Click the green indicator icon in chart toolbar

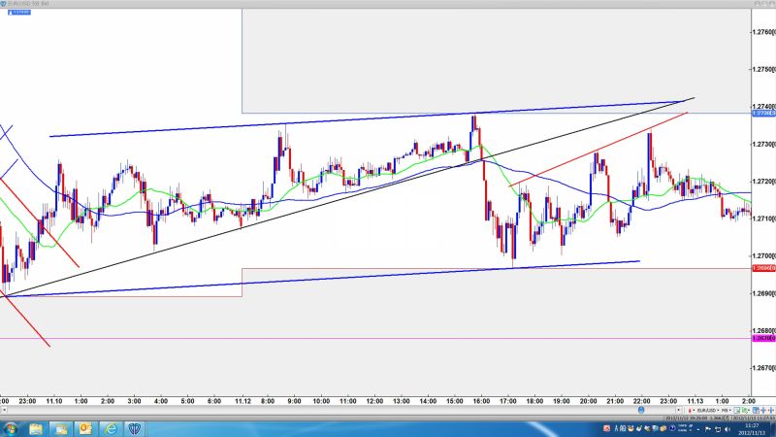(x=745, y=410)
